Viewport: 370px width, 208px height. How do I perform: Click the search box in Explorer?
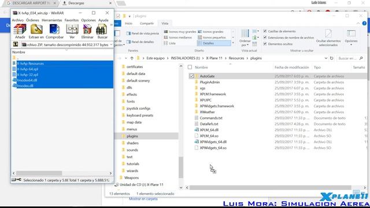[350, 58]
